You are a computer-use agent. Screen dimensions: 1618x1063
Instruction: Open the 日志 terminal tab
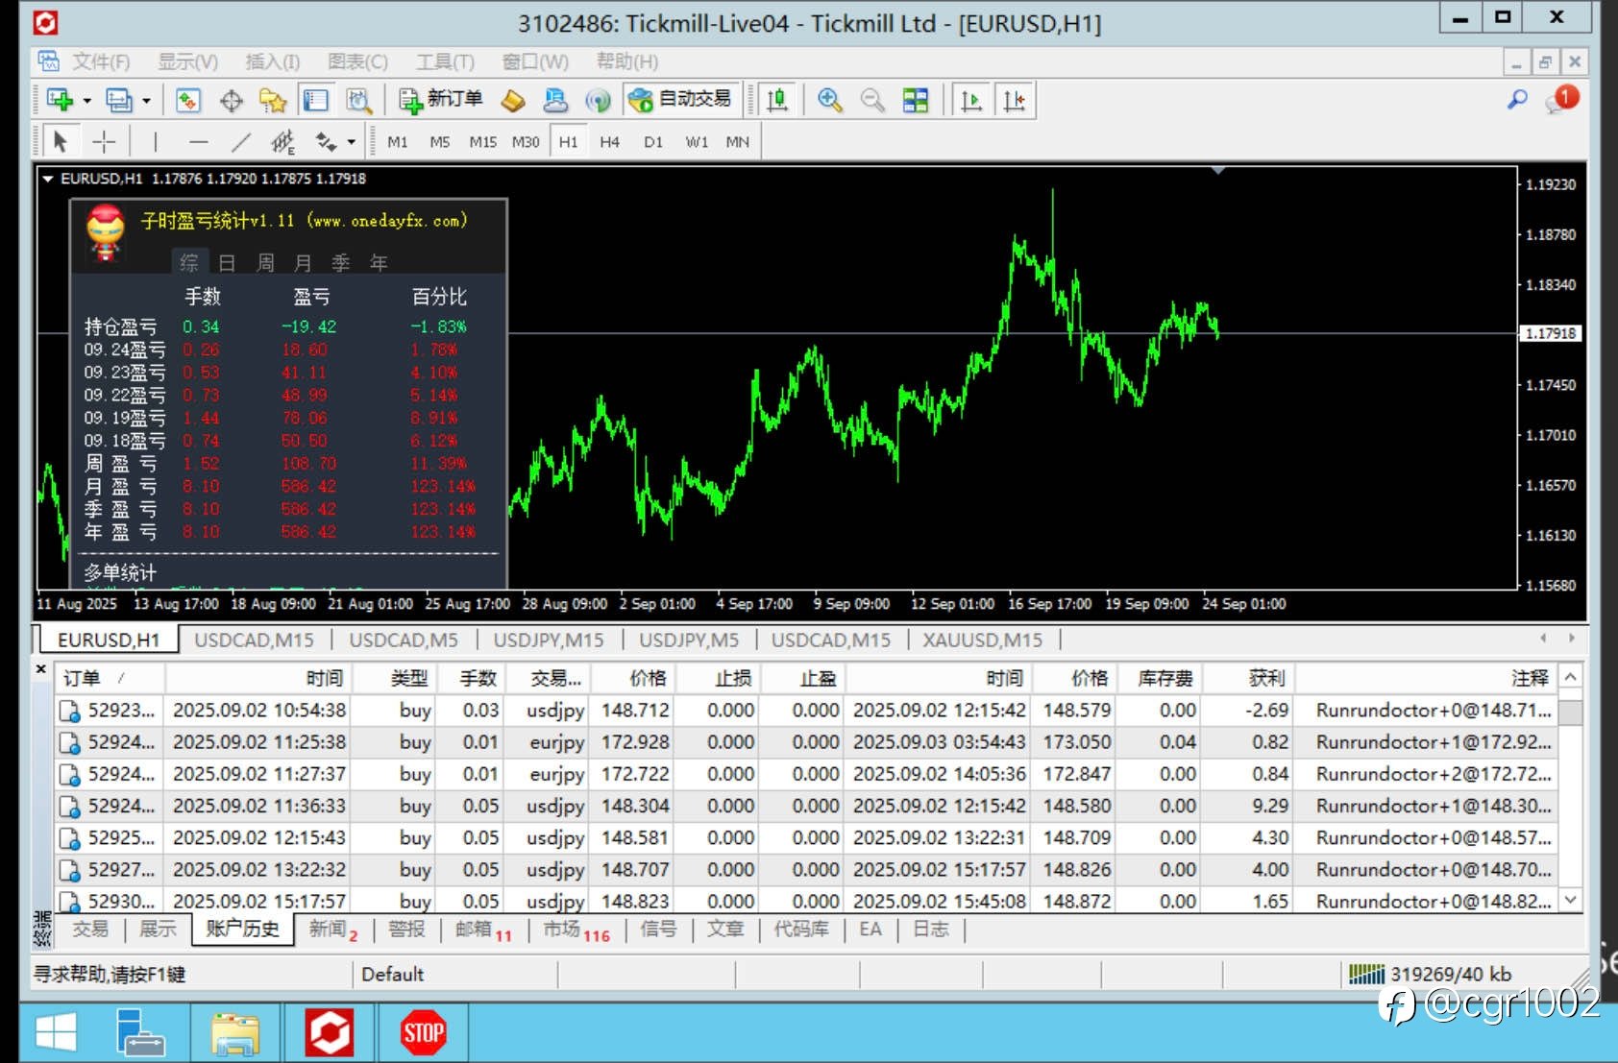pos(931,929)
